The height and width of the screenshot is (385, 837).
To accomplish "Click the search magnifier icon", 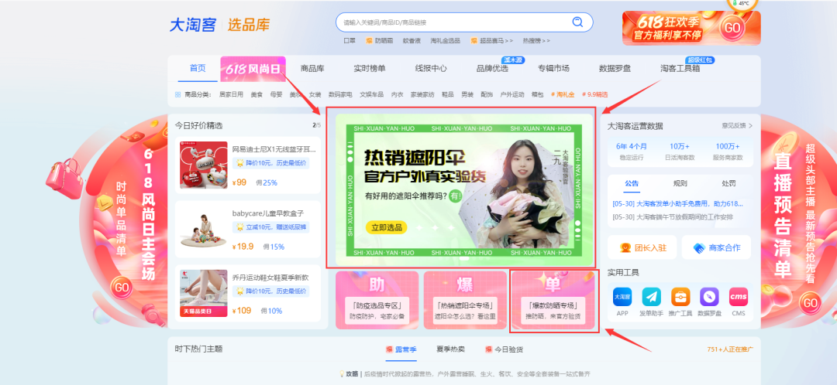I will (x=577, y=22).
